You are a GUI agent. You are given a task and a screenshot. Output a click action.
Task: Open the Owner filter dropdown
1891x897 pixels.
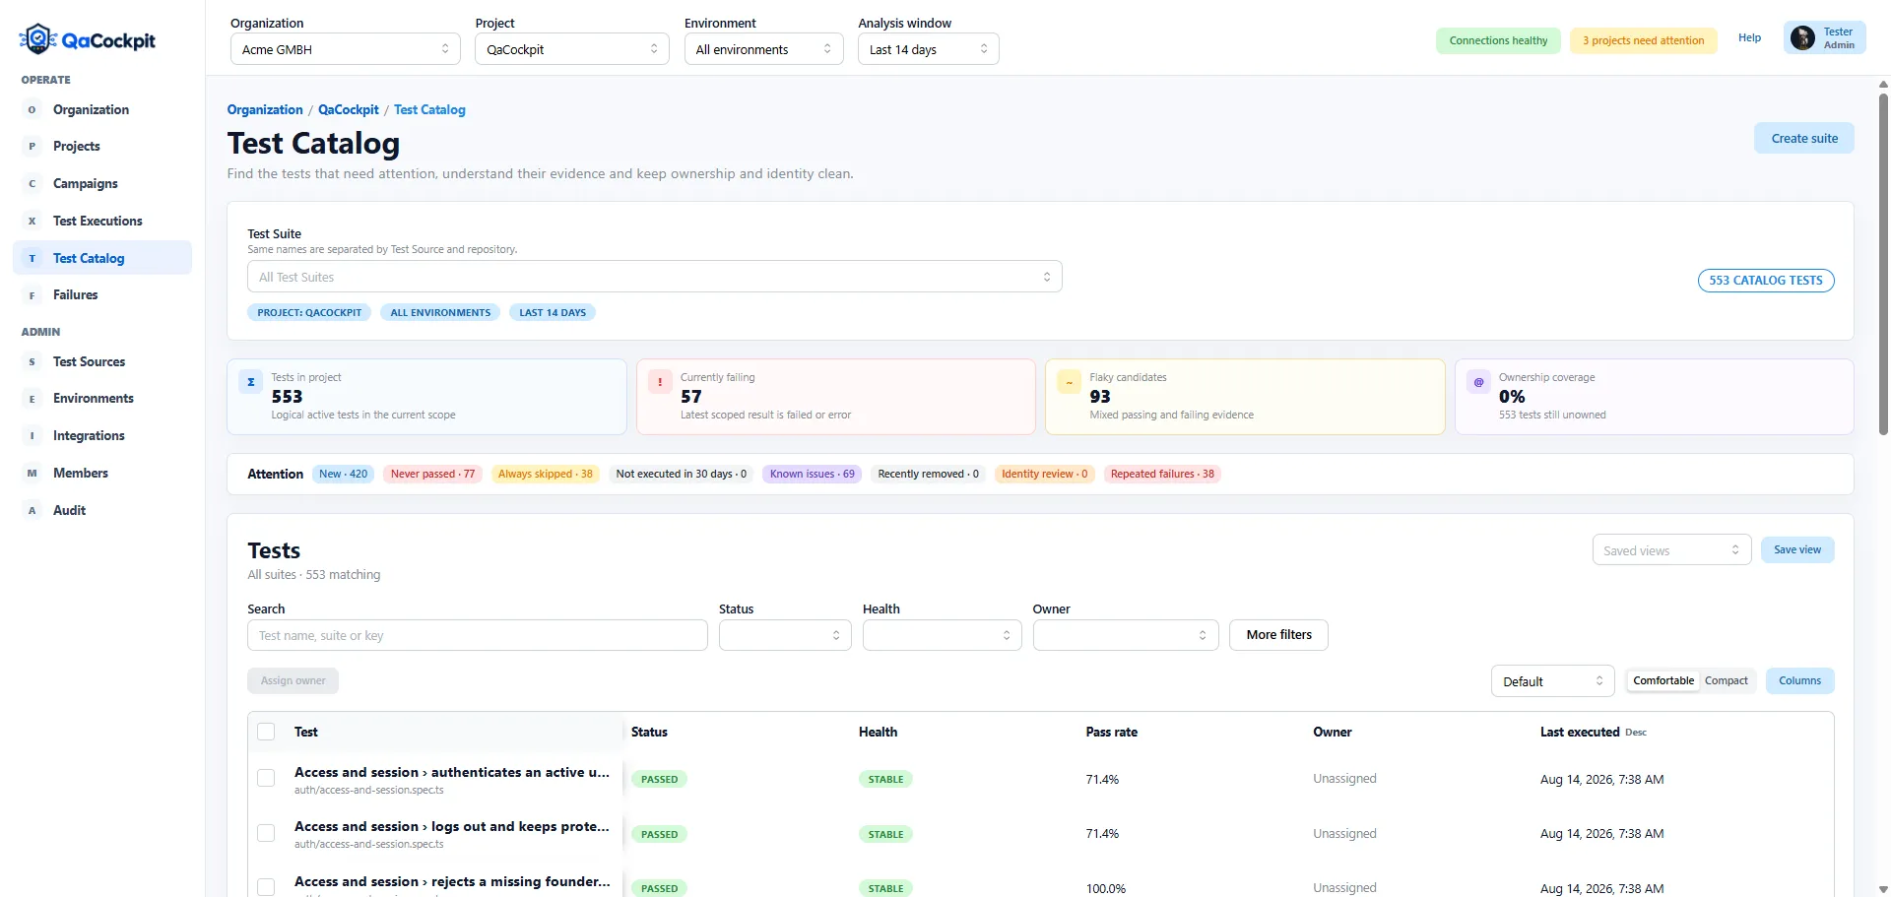click(x=1126, y=635)
